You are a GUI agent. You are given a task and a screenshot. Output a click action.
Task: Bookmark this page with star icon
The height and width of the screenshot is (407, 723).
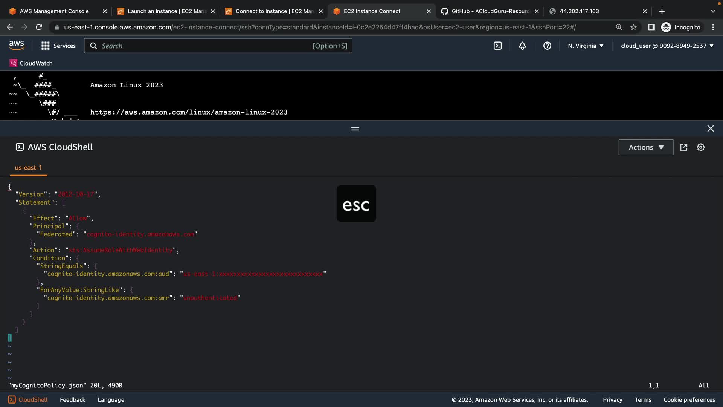pos(633,27)
